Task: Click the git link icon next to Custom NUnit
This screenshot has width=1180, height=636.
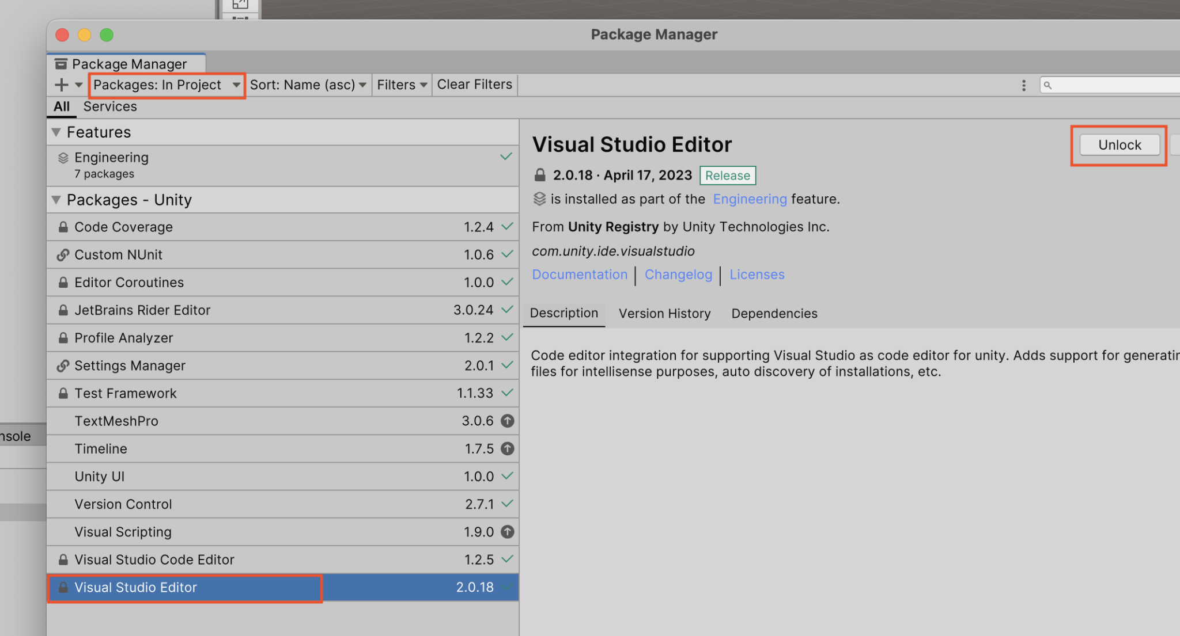Action: (62, 254)
